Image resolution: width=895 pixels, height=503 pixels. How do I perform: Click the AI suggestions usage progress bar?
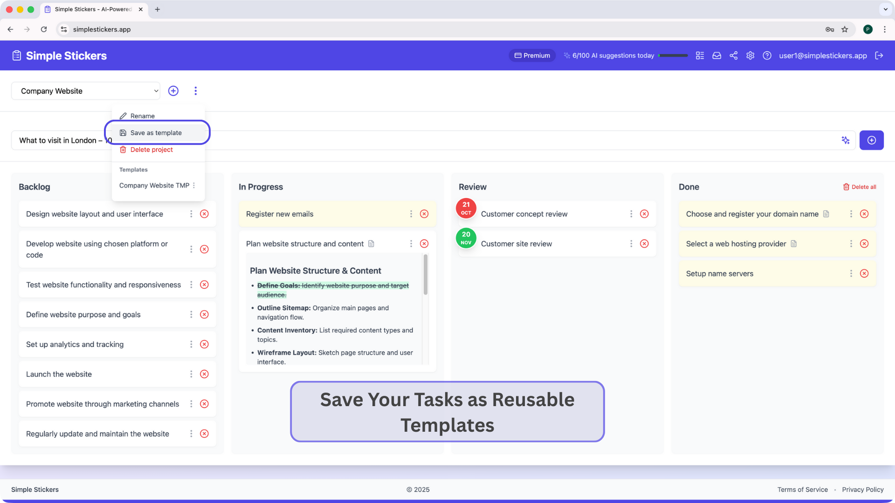[673, 55]
